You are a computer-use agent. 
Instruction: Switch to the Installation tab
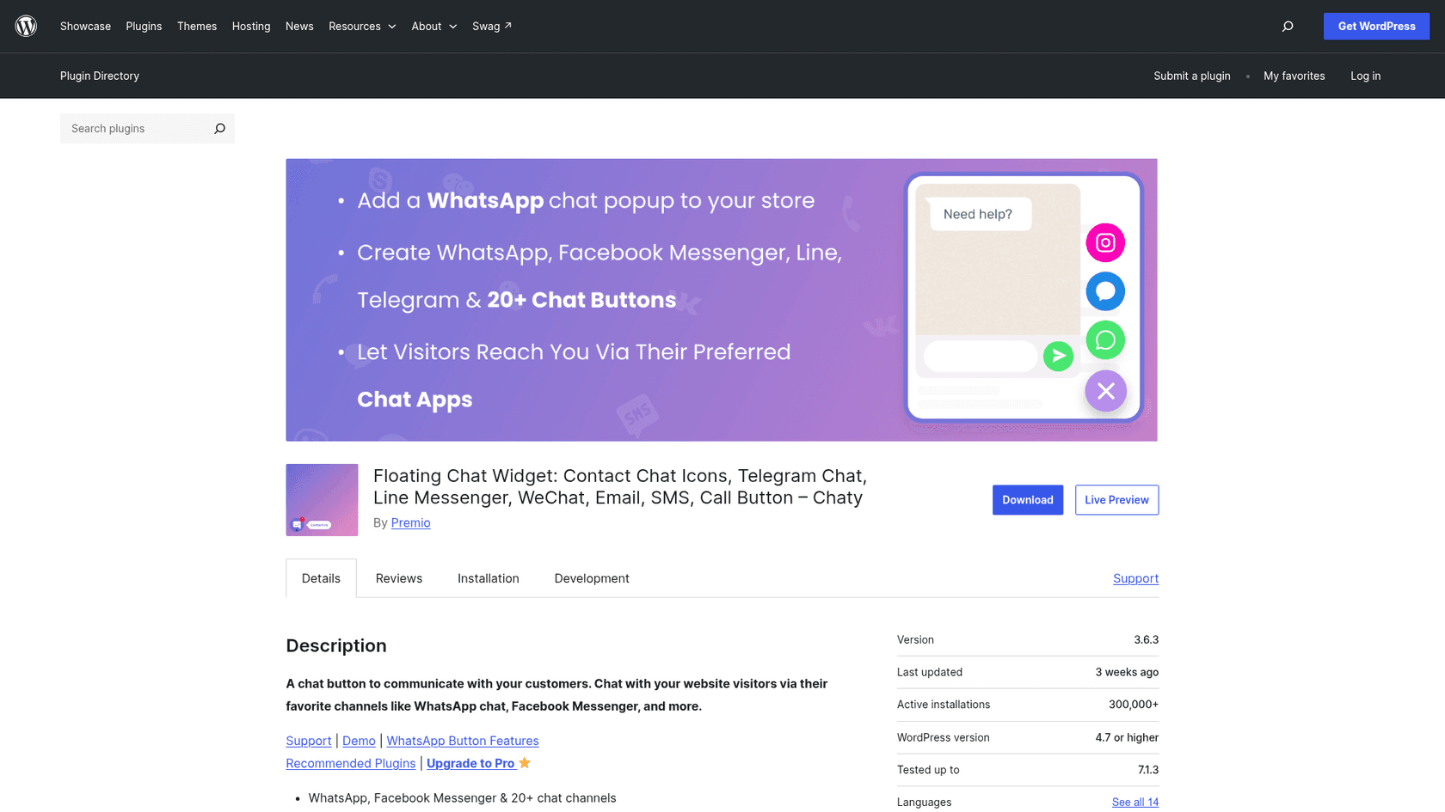point(489,578)
